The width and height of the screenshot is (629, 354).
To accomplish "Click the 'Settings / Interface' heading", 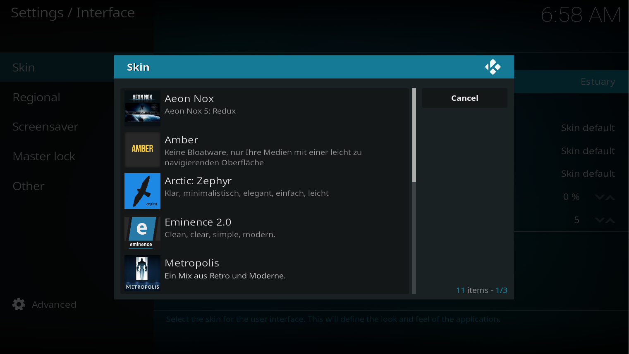I will pyautogui.click(x=73, y=13).
